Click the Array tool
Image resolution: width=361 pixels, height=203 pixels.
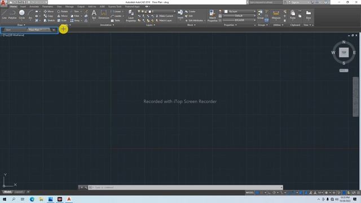(75, 20)
